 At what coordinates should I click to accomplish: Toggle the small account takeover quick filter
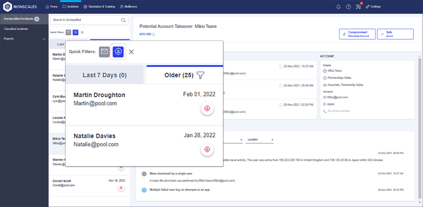click(x=75, y=32)
